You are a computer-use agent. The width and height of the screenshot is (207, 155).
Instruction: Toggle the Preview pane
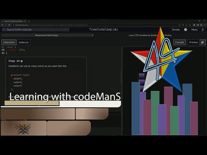[x=194, y=42]
